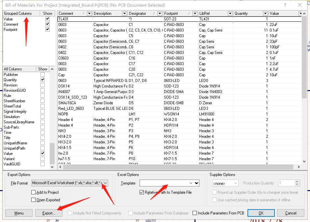Open the Designator column filter dropdown
Screen dimensions: 310x222
[160, 13]
